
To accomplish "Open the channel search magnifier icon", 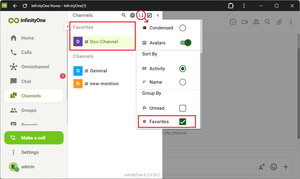I will (x=124, y=15).
